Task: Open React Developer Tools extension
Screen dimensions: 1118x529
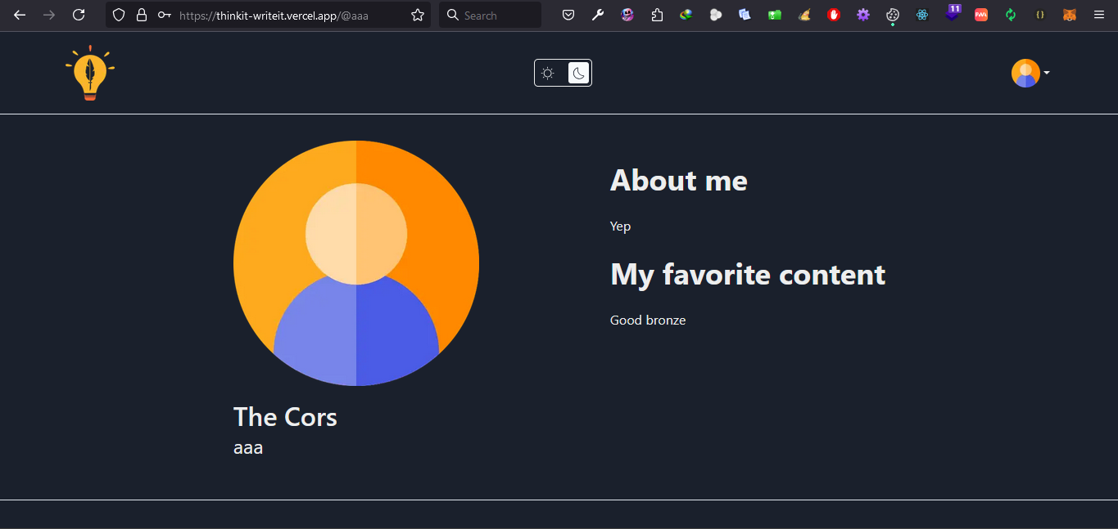Action: coord(922,15)
